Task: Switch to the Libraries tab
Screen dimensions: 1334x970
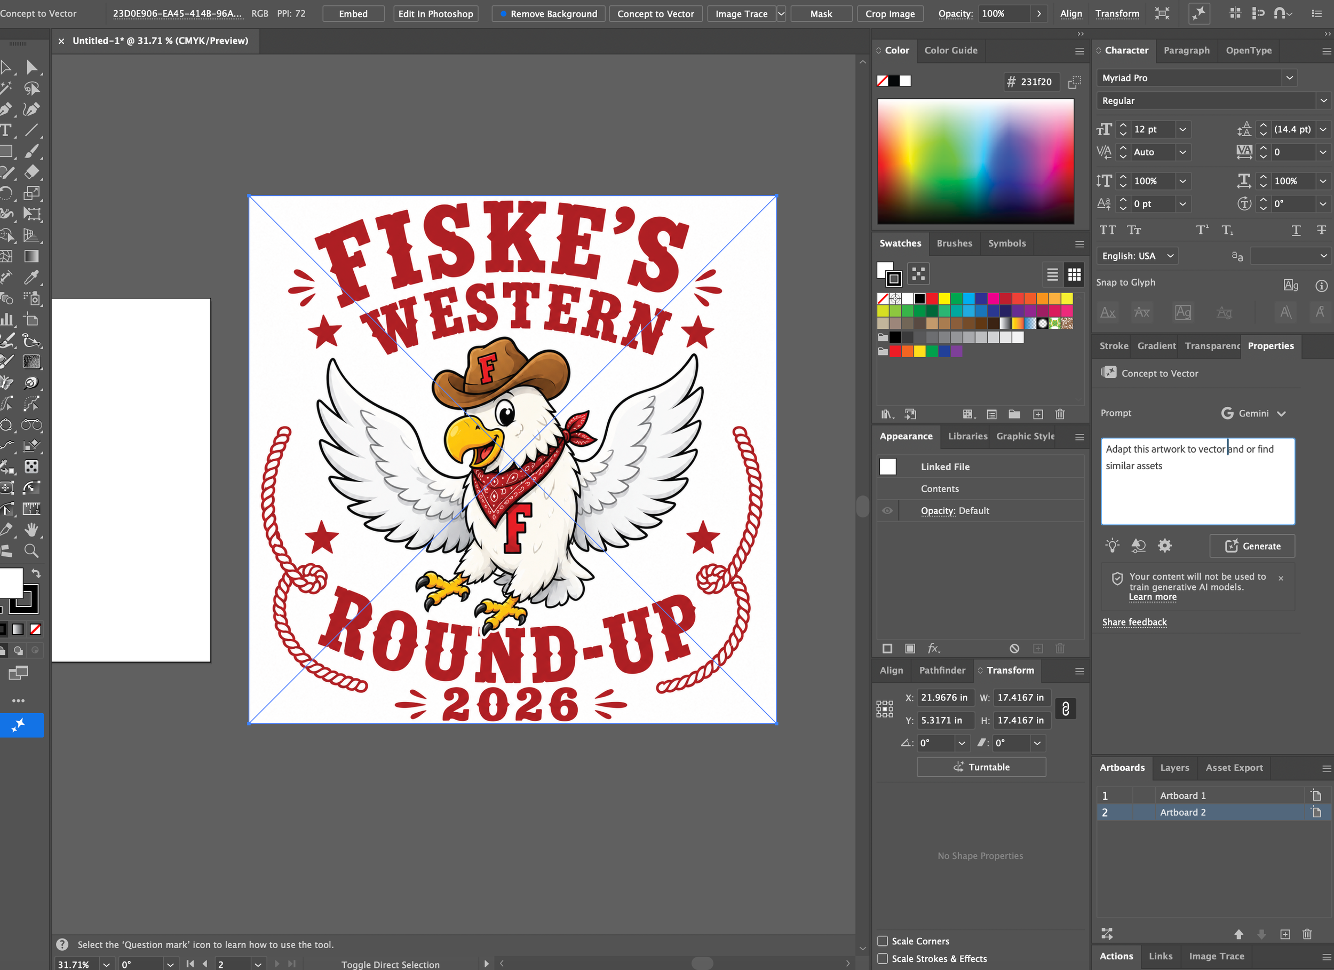Action: [967, 436]
